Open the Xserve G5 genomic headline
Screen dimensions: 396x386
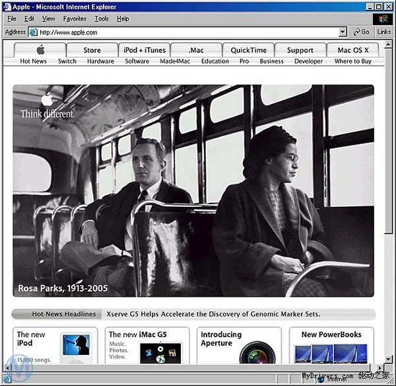(213, 314)
